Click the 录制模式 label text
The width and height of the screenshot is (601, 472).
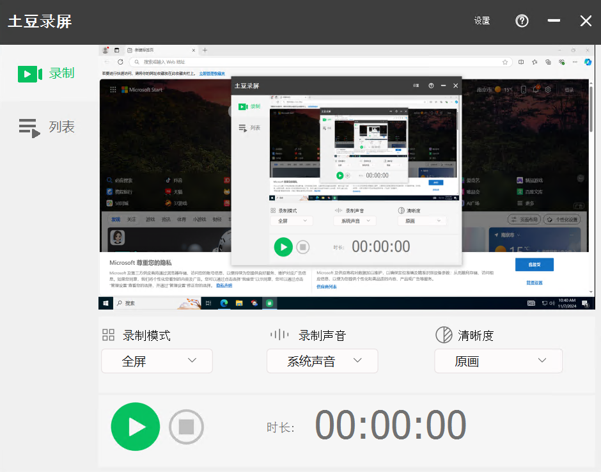pos(146,336)
